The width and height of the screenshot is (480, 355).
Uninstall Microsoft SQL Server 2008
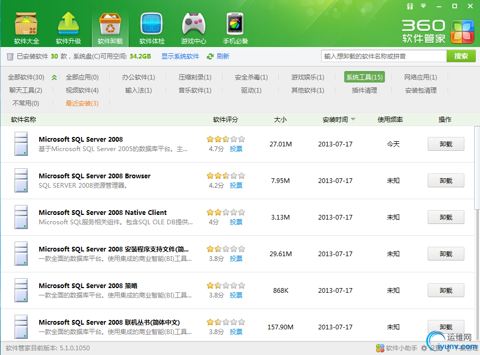pos(446,144)
